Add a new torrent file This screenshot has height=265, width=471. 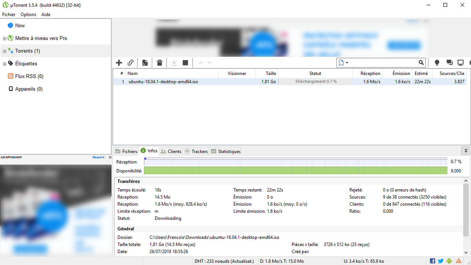click(119, 62)
